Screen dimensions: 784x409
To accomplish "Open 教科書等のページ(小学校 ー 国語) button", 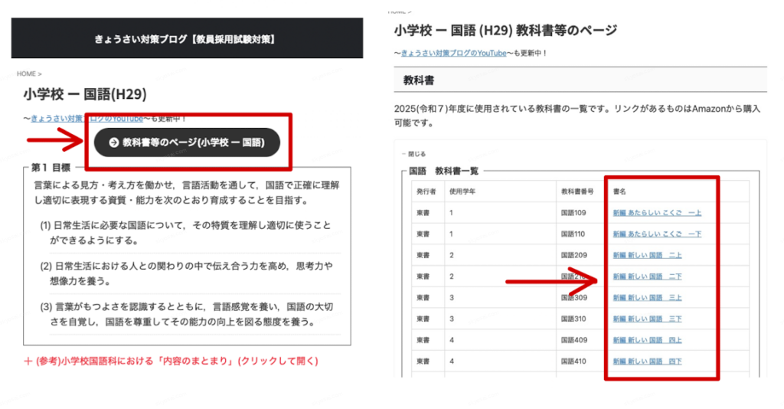I will point(187,142).
